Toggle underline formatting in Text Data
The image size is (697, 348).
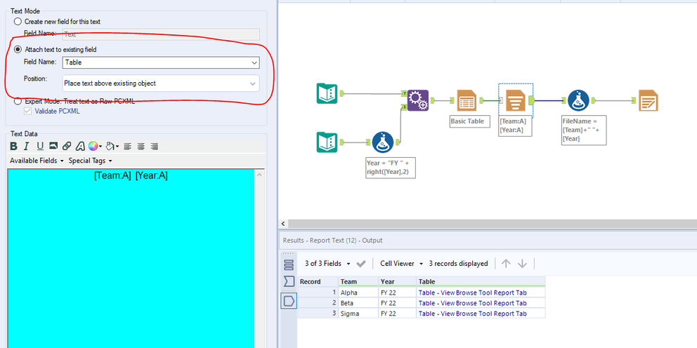coord(40,146)
